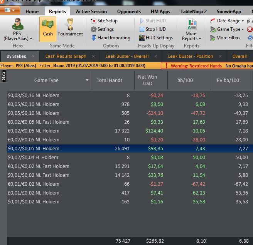253x245 pixels.
Task: Select $0,02/$0,04 FL Holdem row
Action: point(130,157)
